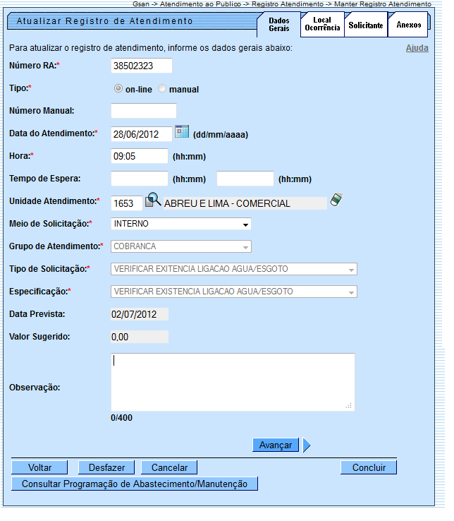Clear Unidade Atendimento with the eraser icon
This screenshot has height=521, width=454.
pos(336,200)
